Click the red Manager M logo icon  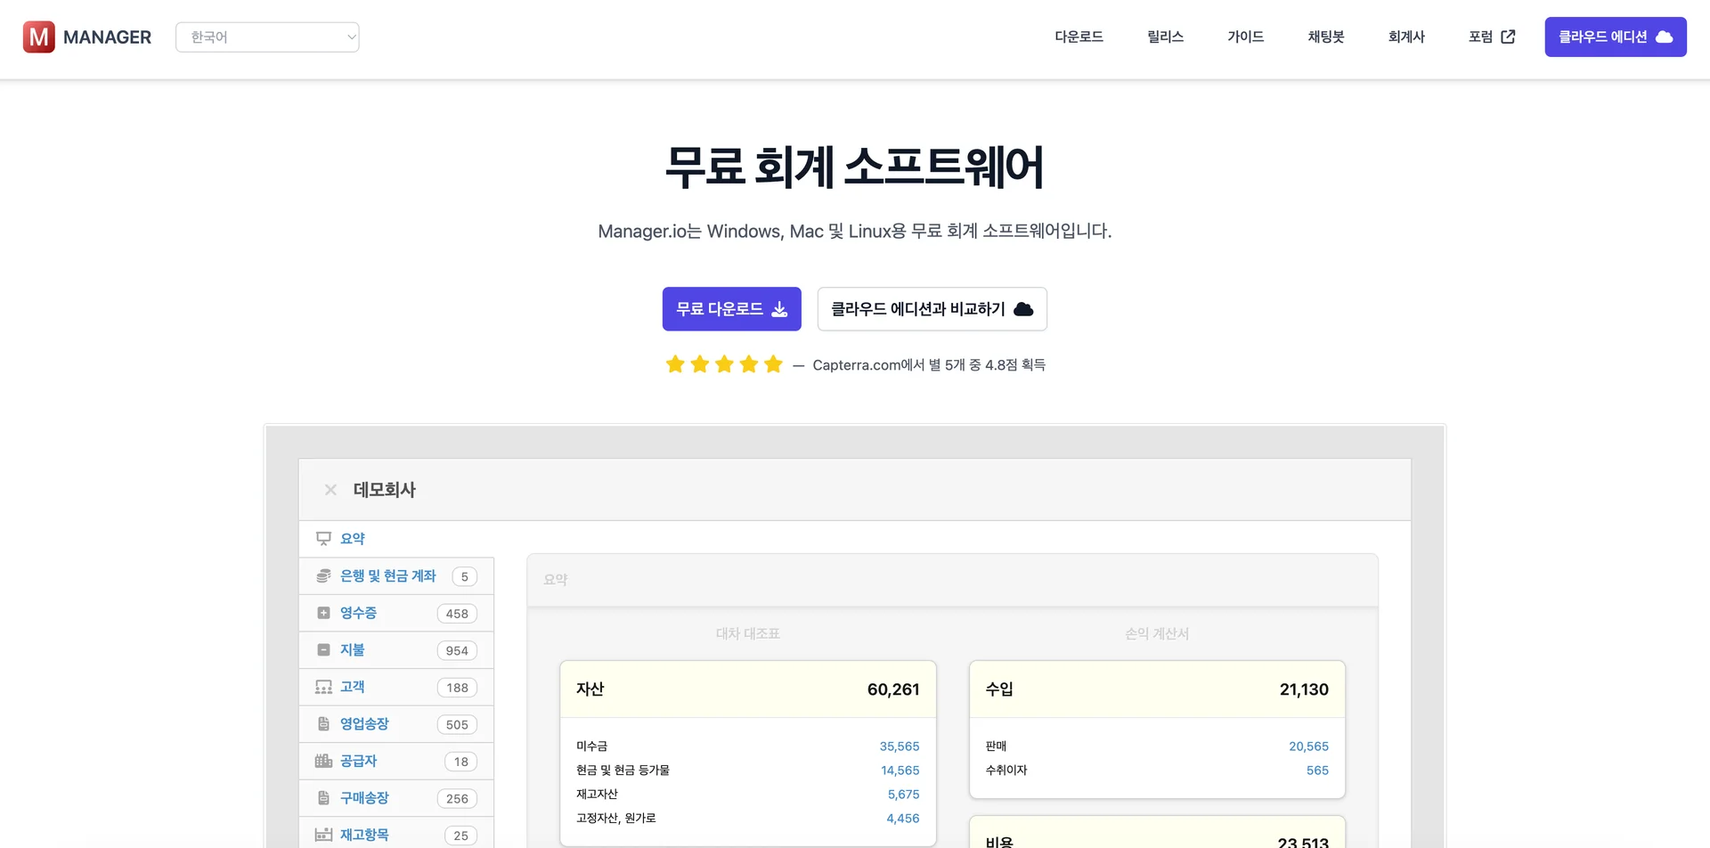click(38, 37)
